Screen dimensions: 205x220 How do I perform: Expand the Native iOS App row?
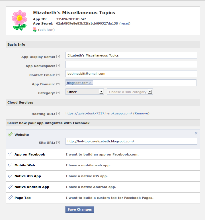click(103, 176)
